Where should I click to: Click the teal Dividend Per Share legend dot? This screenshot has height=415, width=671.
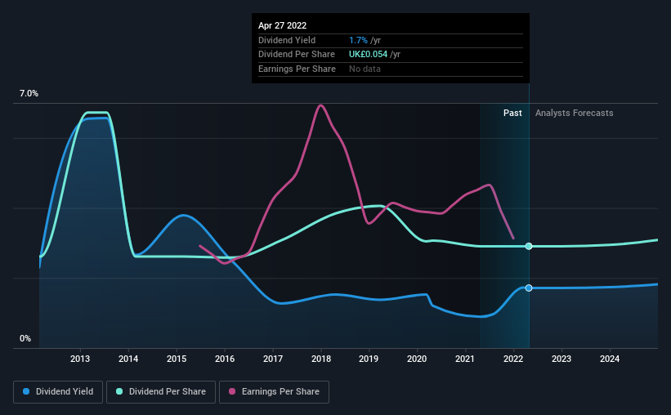point(119,391)
